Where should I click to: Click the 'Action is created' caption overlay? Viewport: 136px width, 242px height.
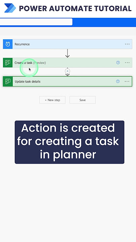click(70, 142)
